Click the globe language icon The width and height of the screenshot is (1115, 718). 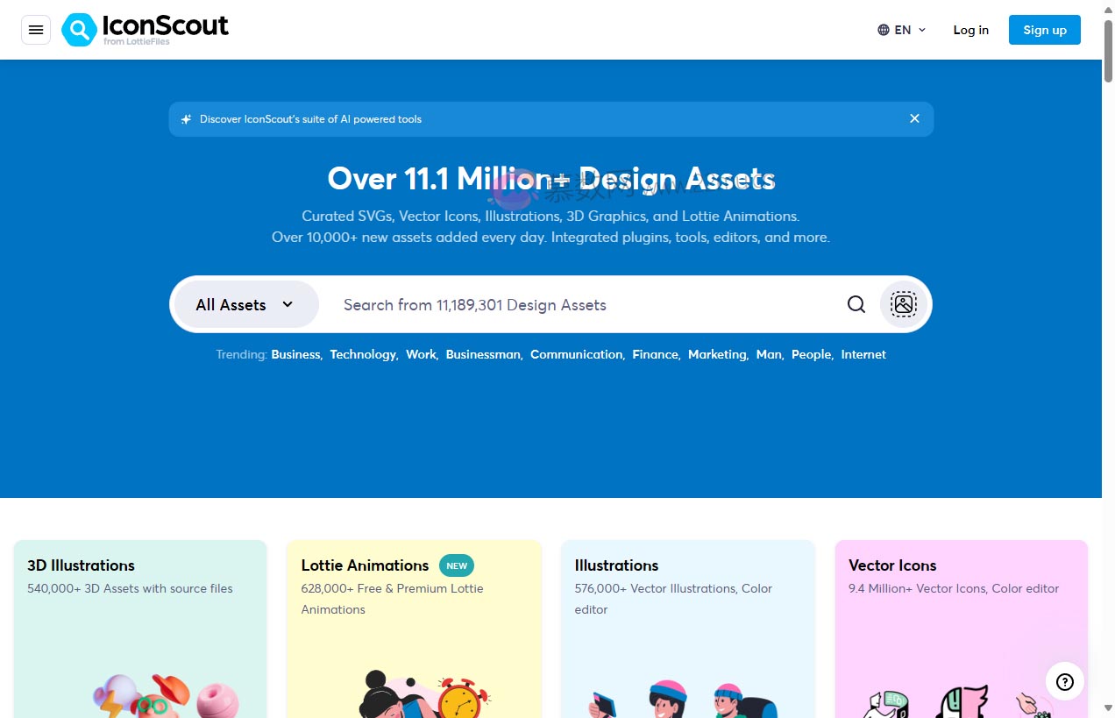pos(882,29)
